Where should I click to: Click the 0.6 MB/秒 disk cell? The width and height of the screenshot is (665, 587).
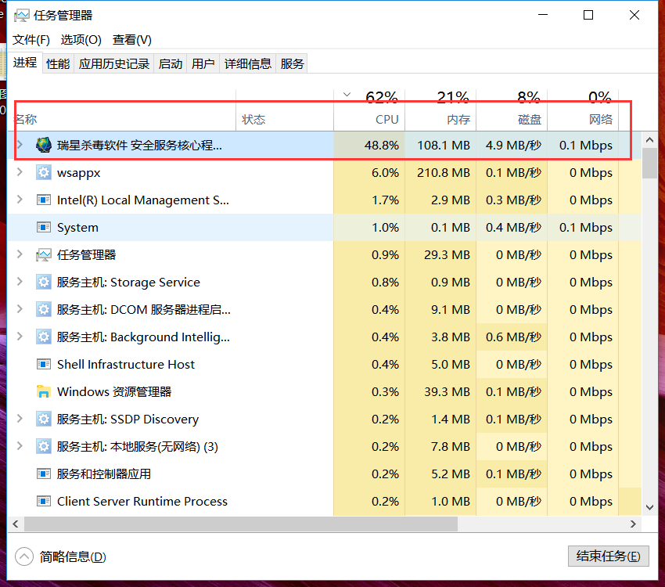tap(513, 337)
